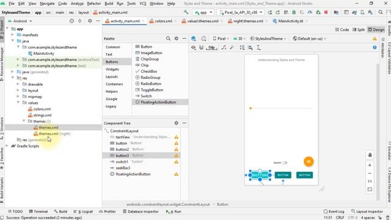
Task: Open the Profiler tool window
Action: point(108,211)
